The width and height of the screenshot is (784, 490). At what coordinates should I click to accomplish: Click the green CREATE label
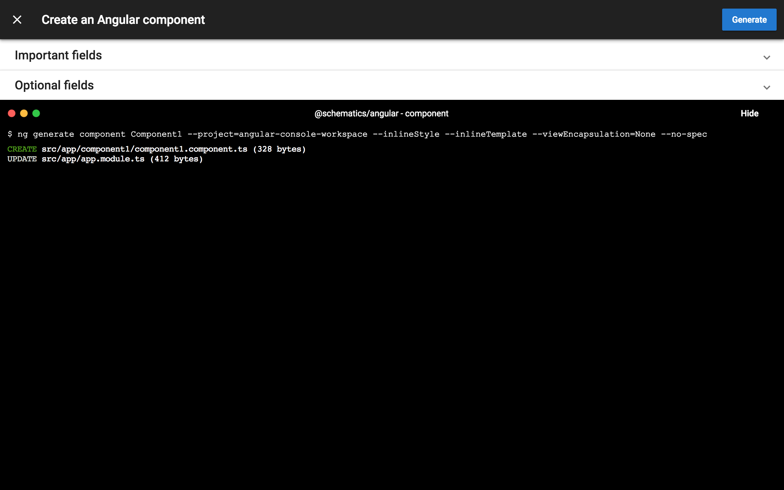[x=21, y=149]
